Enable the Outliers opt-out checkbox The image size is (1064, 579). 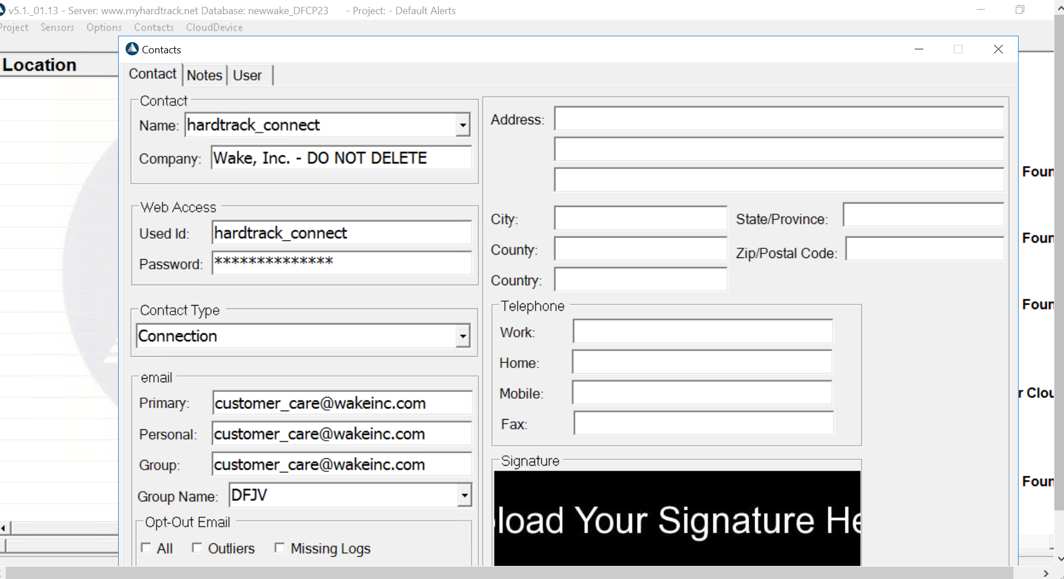[197, 548]
